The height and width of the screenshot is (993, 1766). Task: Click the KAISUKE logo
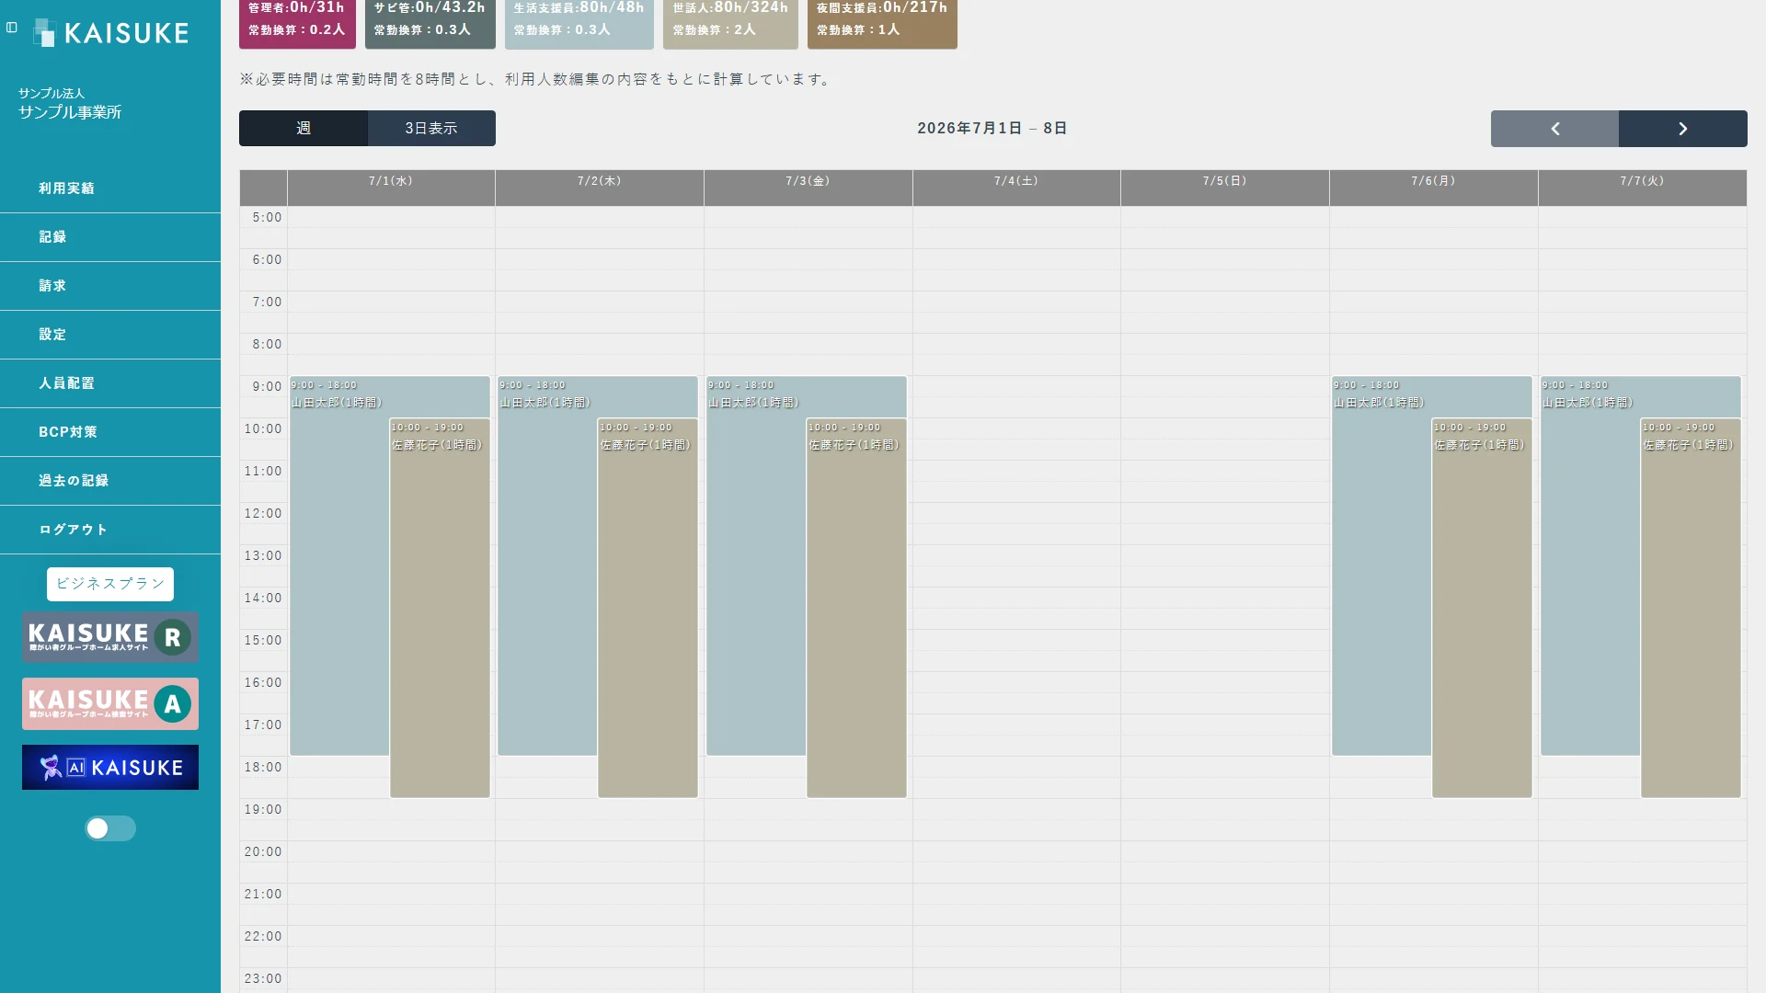(111, 33)
